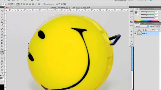
Task: Click the color spectrum ramp bar
Action: [147, 21]
